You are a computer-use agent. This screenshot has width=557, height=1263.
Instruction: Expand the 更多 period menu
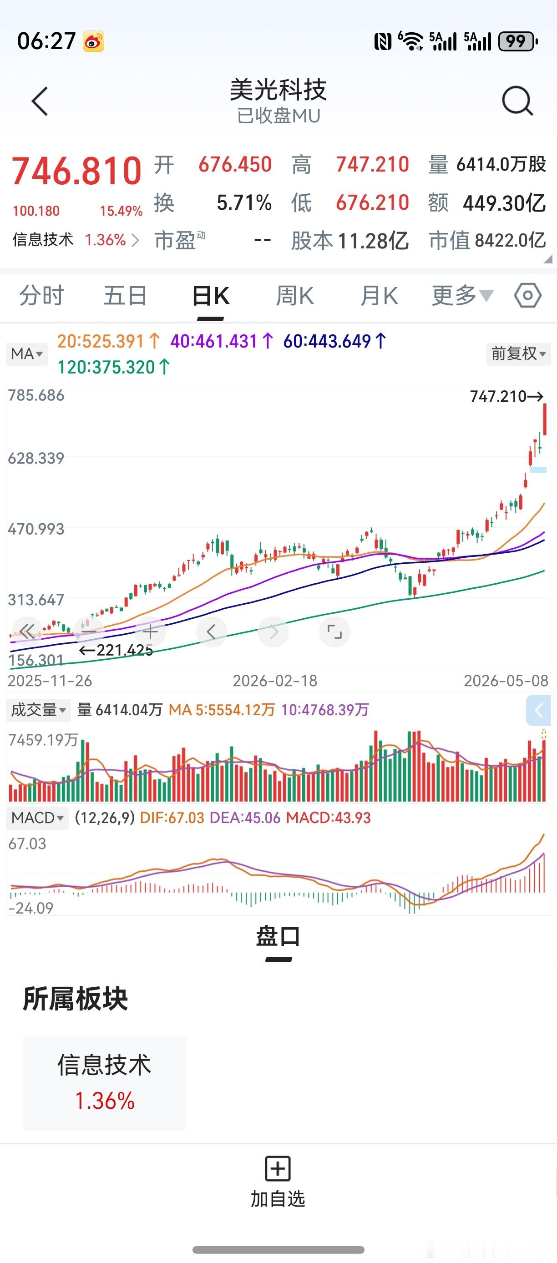click(462, 295)
